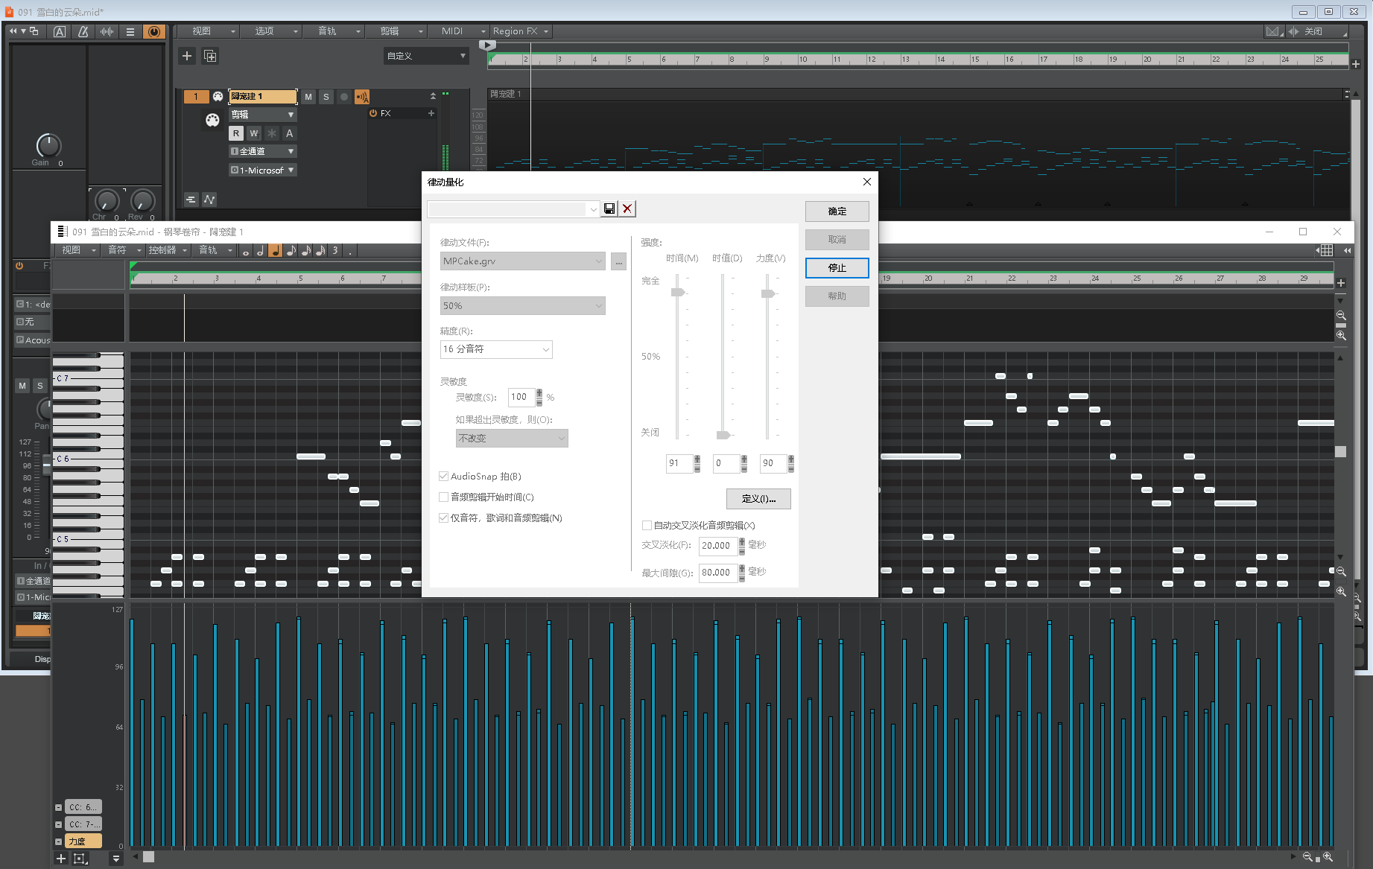The image size is (1373, 869).
Task: Open the 不改变 sensitivity action dropdown
Action: pos(512,439)
